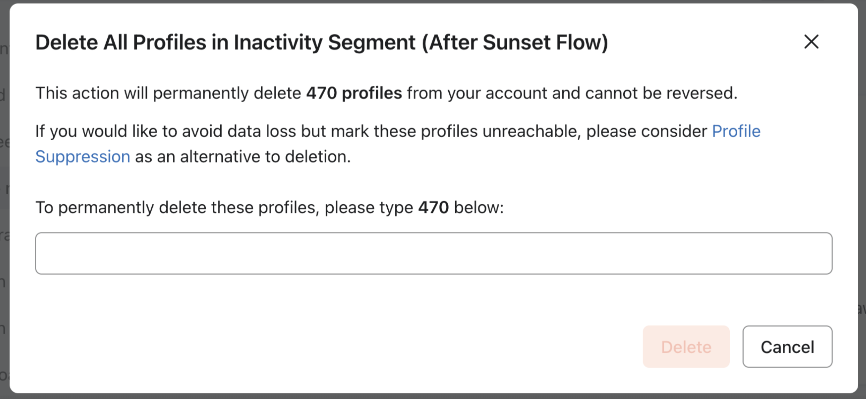Follow the blue "Profile" hyperlink text
The width and height of the screenshot is (866, 399).
click(736, 131)
